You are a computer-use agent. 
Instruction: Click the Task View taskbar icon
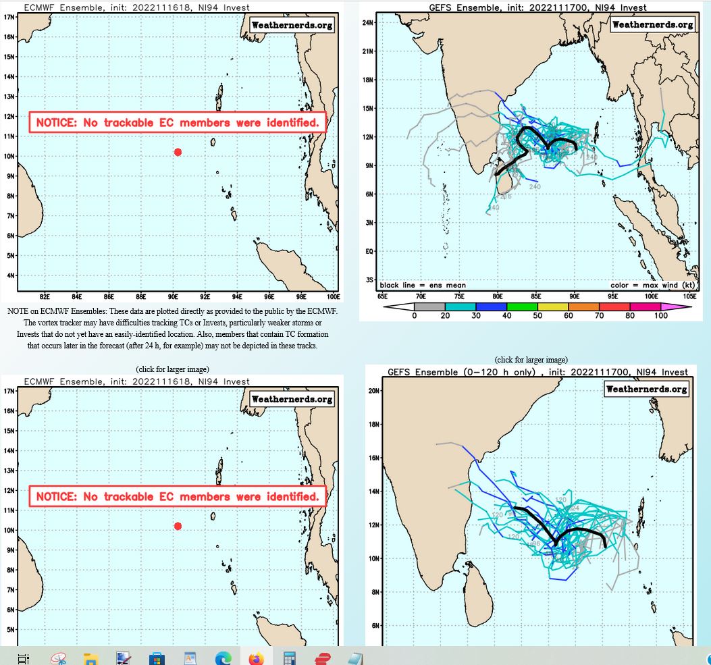coord(24,658)
